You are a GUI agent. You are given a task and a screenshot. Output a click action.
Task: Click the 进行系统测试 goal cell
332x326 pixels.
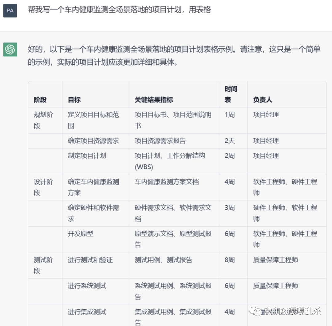click(87, 286)
